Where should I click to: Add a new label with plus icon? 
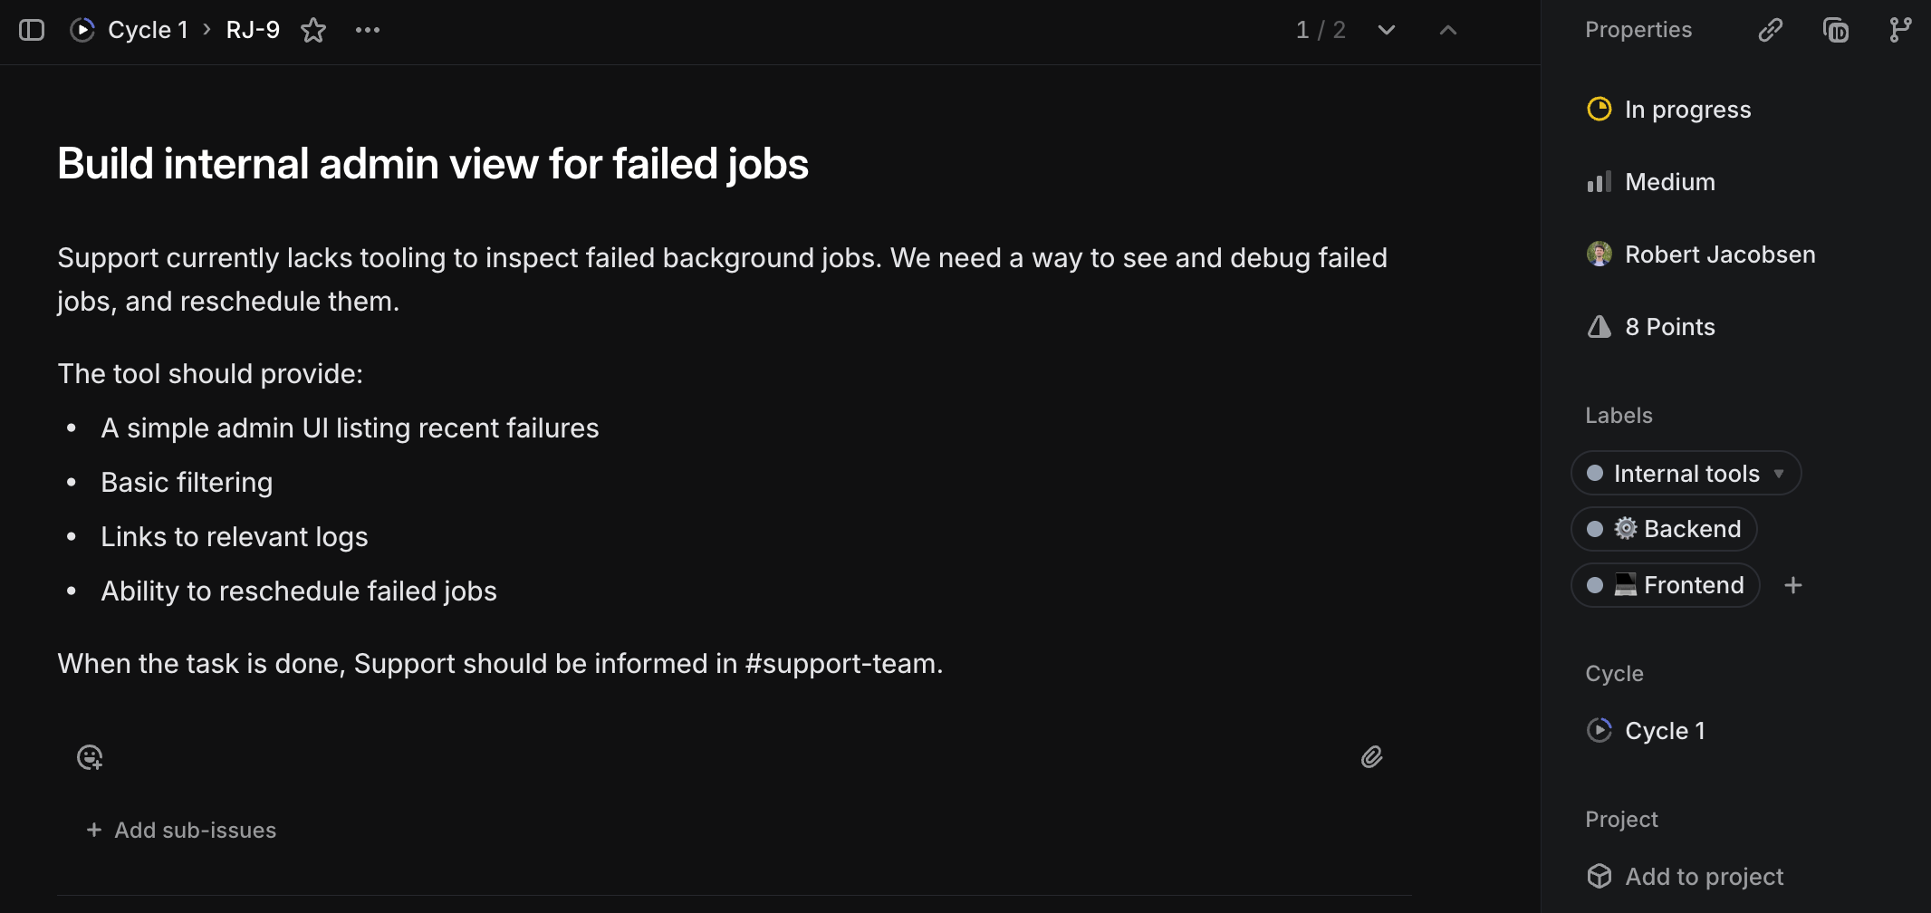pos(1792,585)
